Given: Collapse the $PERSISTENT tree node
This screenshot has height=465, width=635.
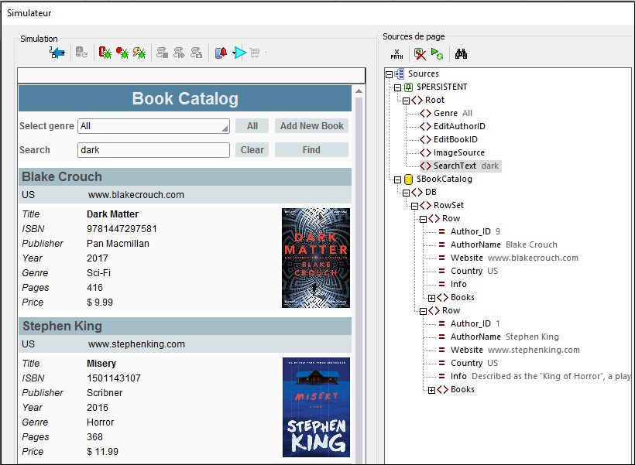Looking at the screenshot, I should click(x=397, y=87).
